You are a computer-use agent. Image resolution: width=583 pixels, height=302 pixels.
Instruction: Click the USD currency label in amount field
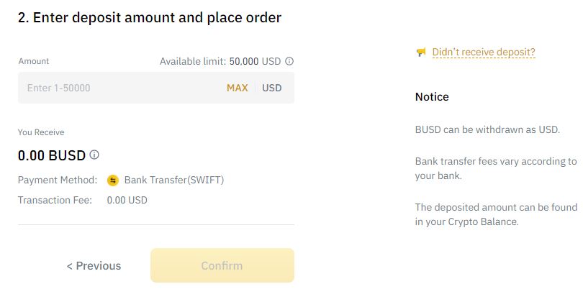(272, 88)
